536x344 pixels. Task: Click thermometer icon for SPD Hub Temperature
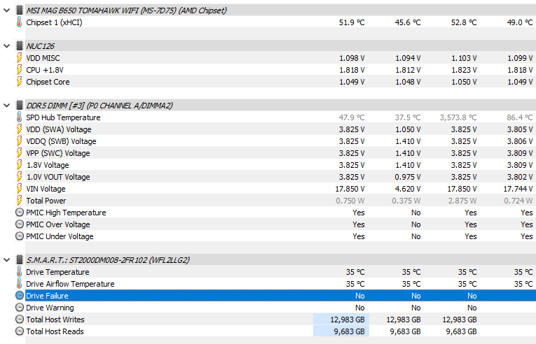coord(20,117)
